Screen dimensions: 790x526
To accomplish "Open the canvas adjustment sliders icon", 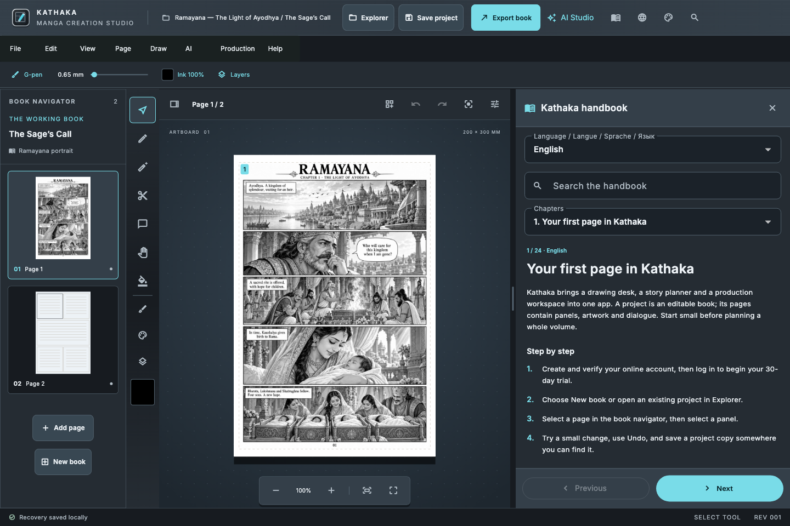I will pyautogui.click(x=495, y=104).
